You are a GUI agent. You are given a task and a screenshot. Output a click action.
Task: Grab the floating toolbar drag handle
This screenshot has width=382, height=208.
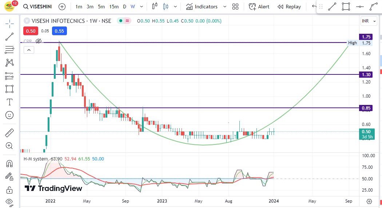point(321,7)
